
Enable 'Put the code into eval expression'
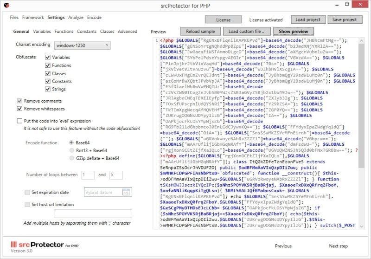[20, 121]
